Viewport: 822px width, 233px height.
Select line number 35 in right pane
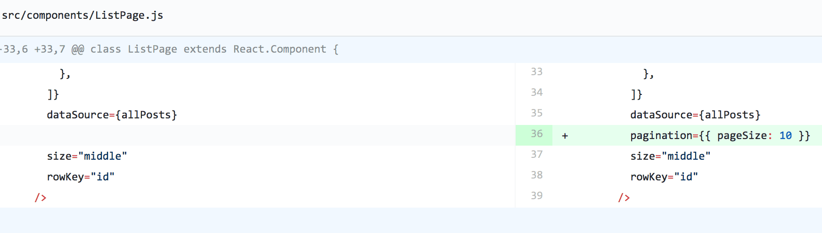point(536,113)
